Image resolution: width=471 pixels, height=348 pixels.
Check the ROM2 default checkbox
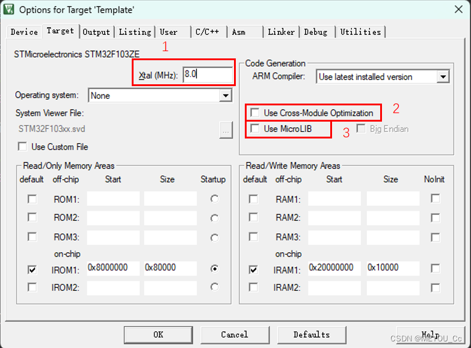tap(32, 217)
